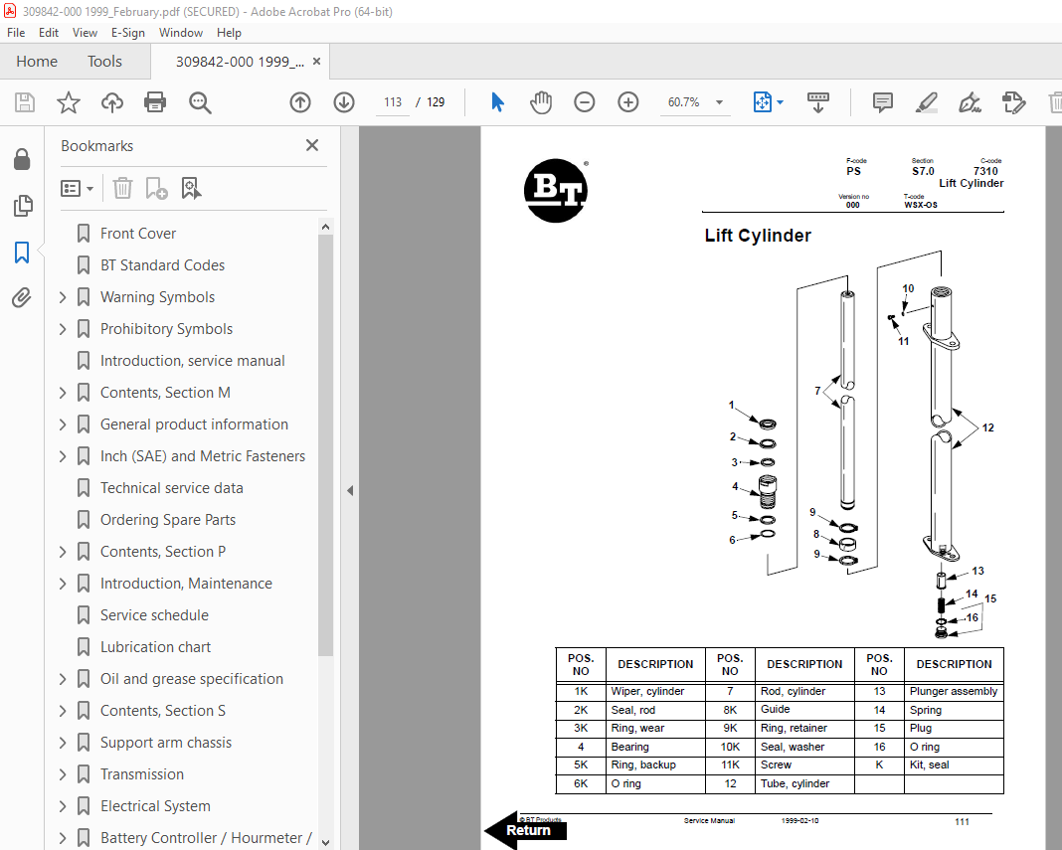This screenshot has width=1062, height=850.
Task: Click bookmarks scrollbar up arrow
Action: 325,227
